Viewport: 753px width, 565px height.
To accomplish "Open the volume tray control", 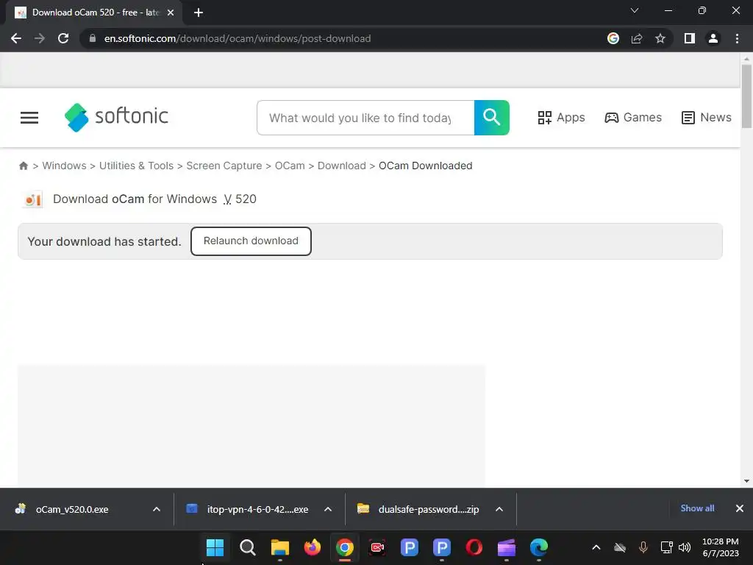I will [685, 547].
